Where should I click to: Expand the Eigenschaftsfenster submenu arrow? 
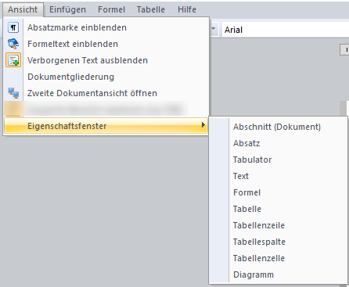click(203, 125)
